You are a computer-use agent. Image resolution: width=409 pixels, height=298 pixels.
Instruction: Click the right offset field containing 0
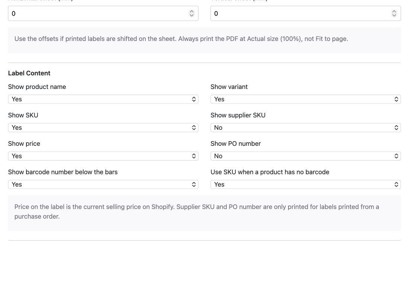305,13
